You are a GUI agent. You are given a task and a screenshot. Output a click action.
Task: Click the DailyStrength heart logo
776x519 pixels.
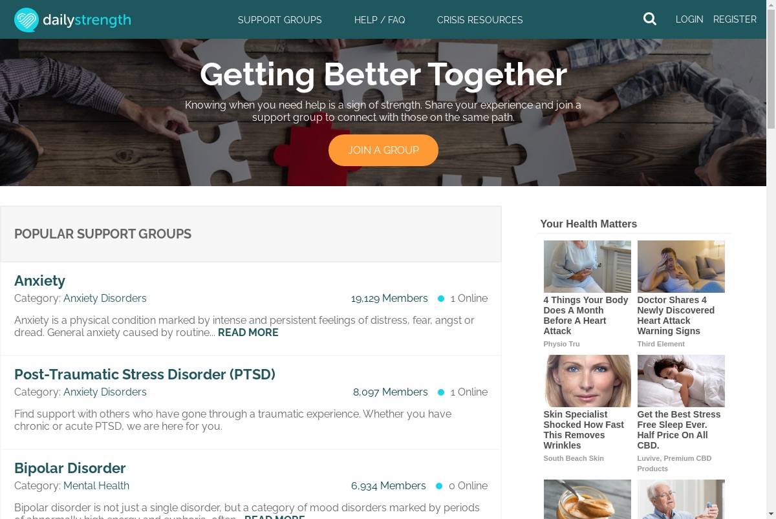tap(27, 20)
